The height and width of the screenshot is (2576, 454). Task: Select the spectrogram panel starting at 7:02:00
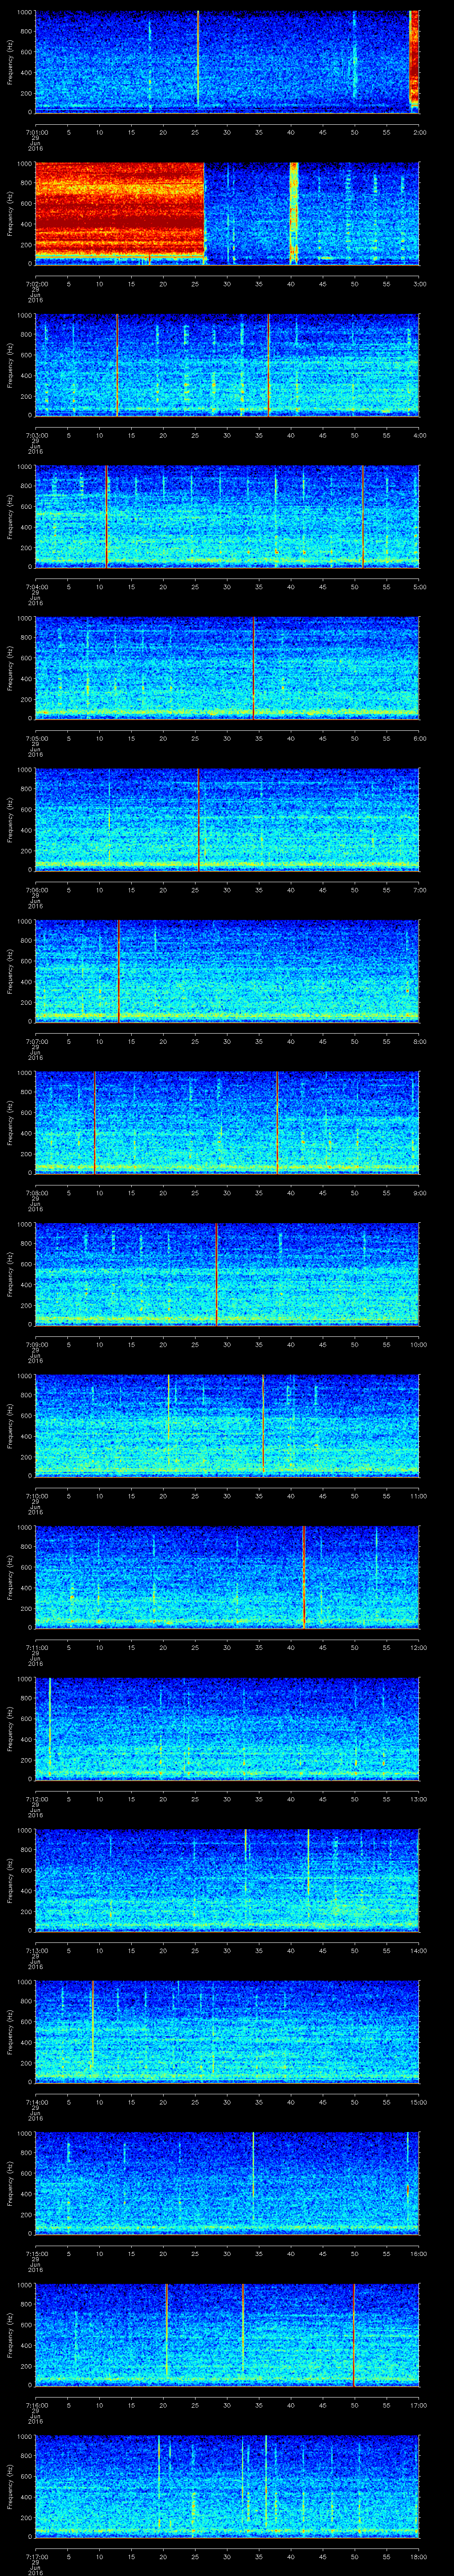point(227,213)
